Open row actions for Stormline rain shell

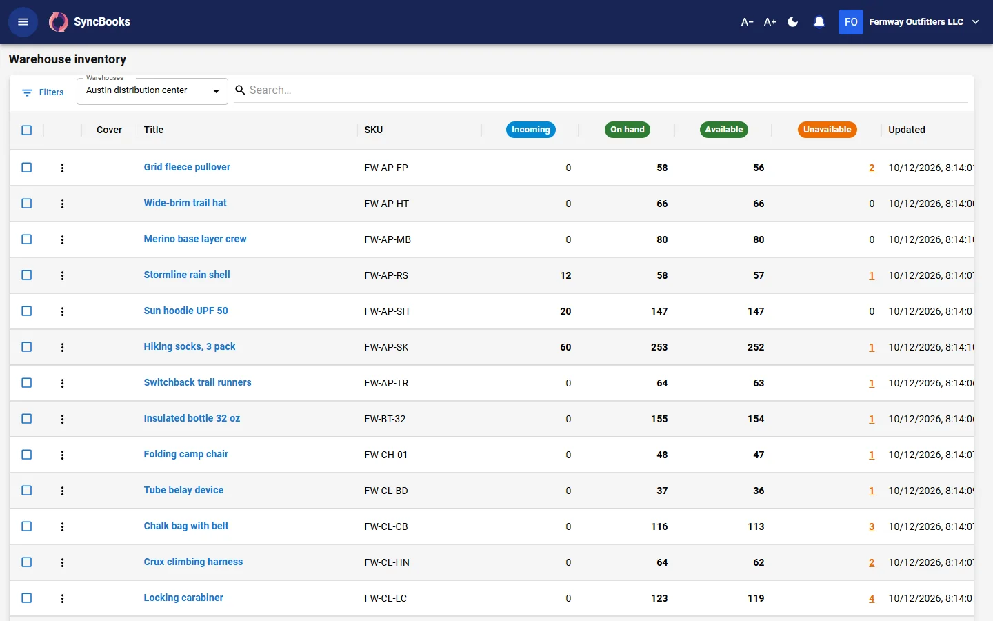63,275
